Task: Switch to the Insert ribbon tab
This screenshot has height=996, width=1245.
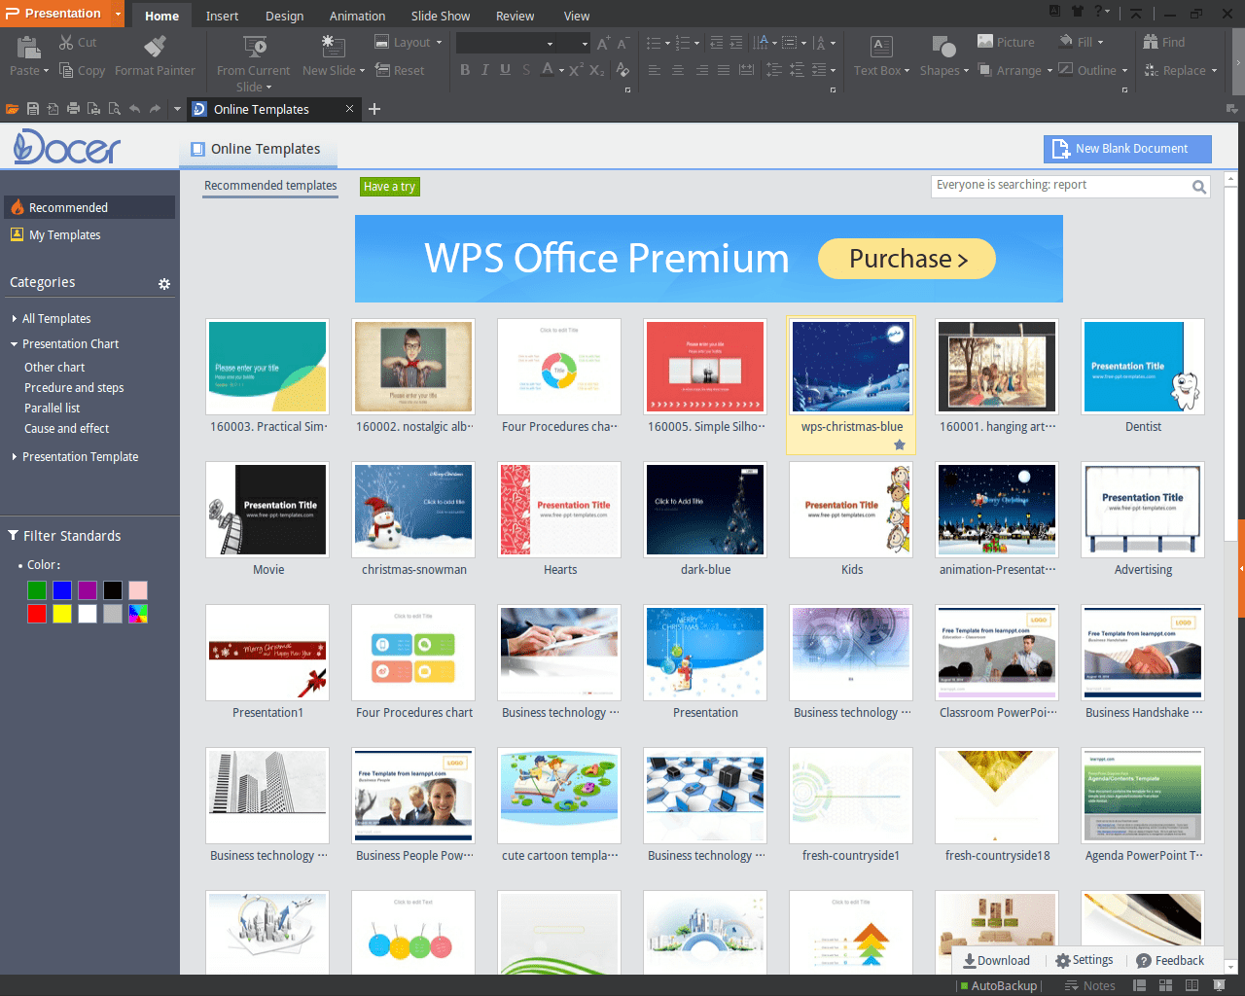Action: pyautogui.click(x=222, y=16)
